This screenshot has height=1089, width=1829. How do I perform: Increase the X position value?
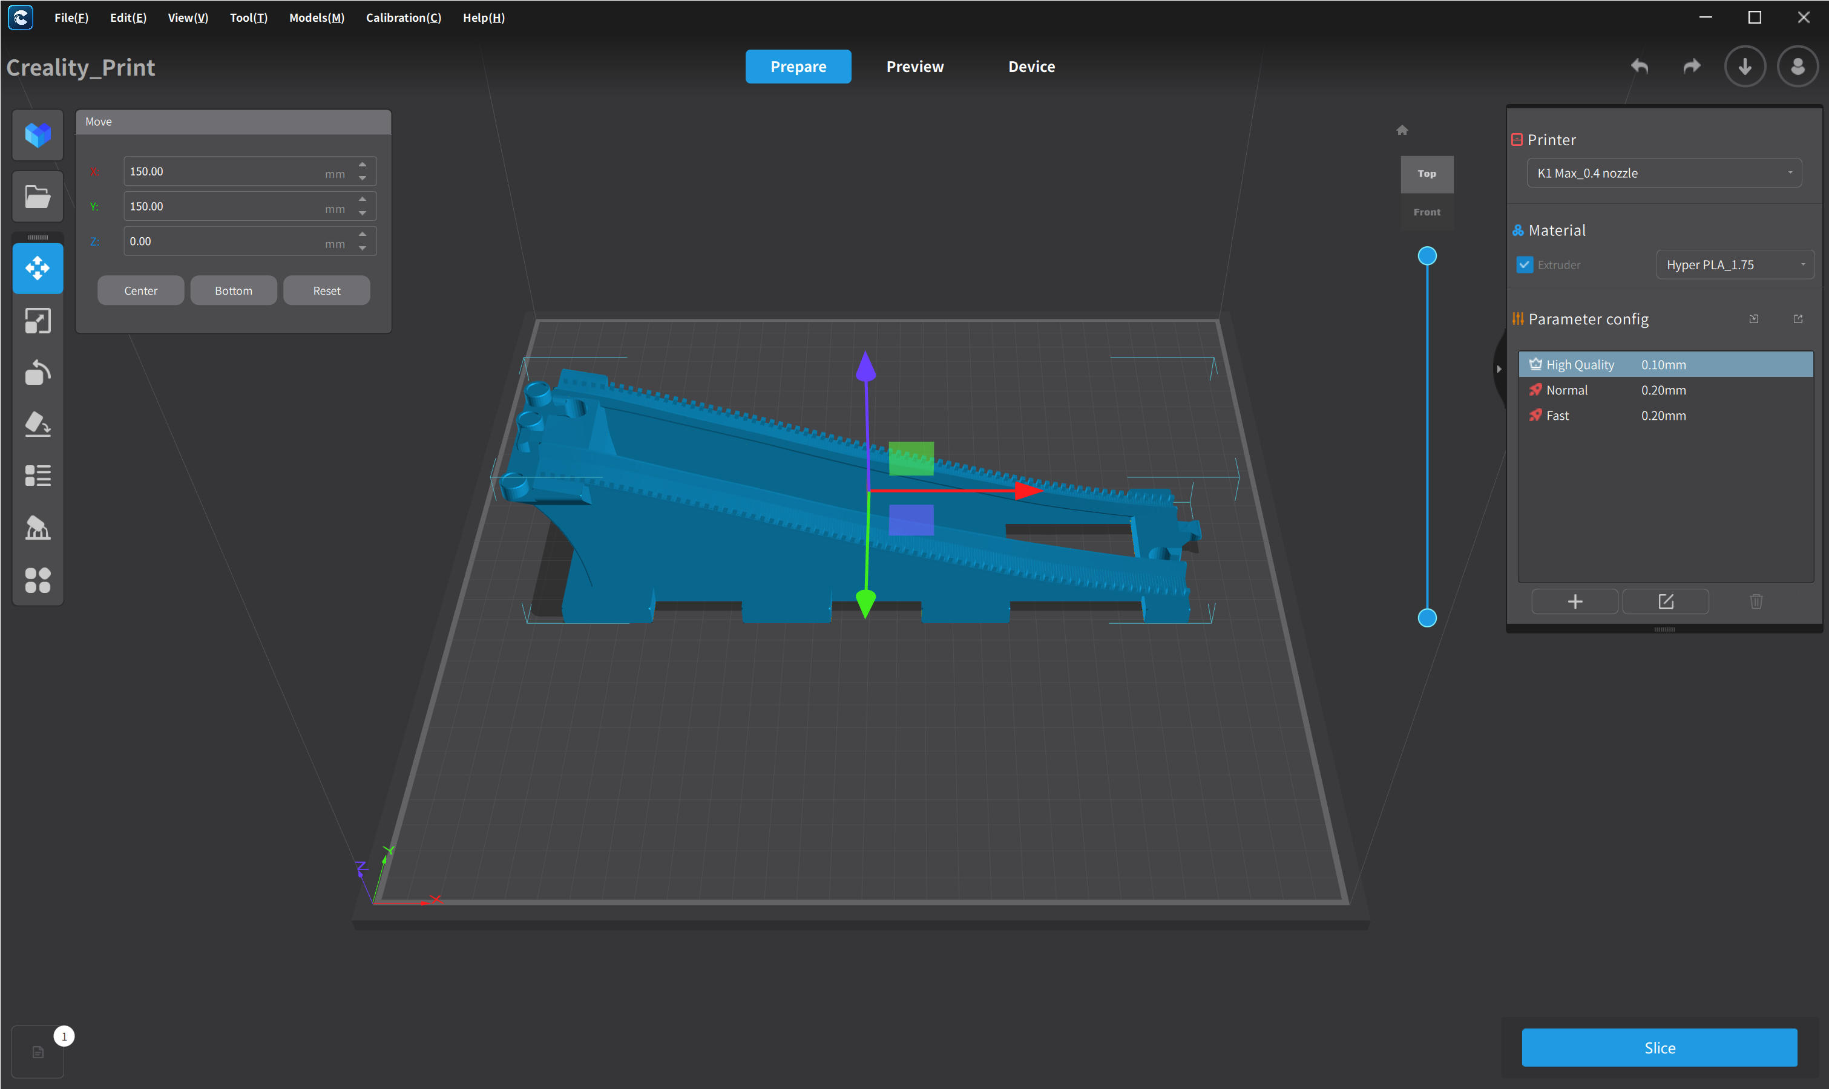[363, 165]
